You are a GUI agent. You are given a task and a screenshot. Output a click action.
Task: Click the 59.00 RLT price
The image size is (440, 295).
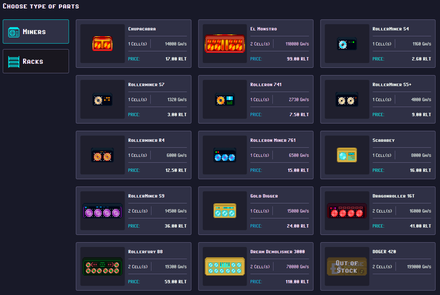(176, 282)
